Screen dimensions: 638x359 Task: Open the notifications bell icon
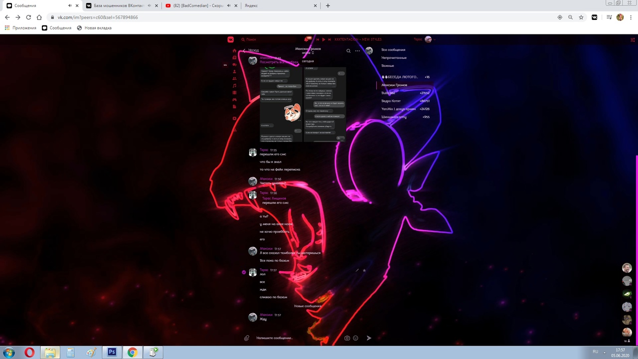tap(308, 39)
